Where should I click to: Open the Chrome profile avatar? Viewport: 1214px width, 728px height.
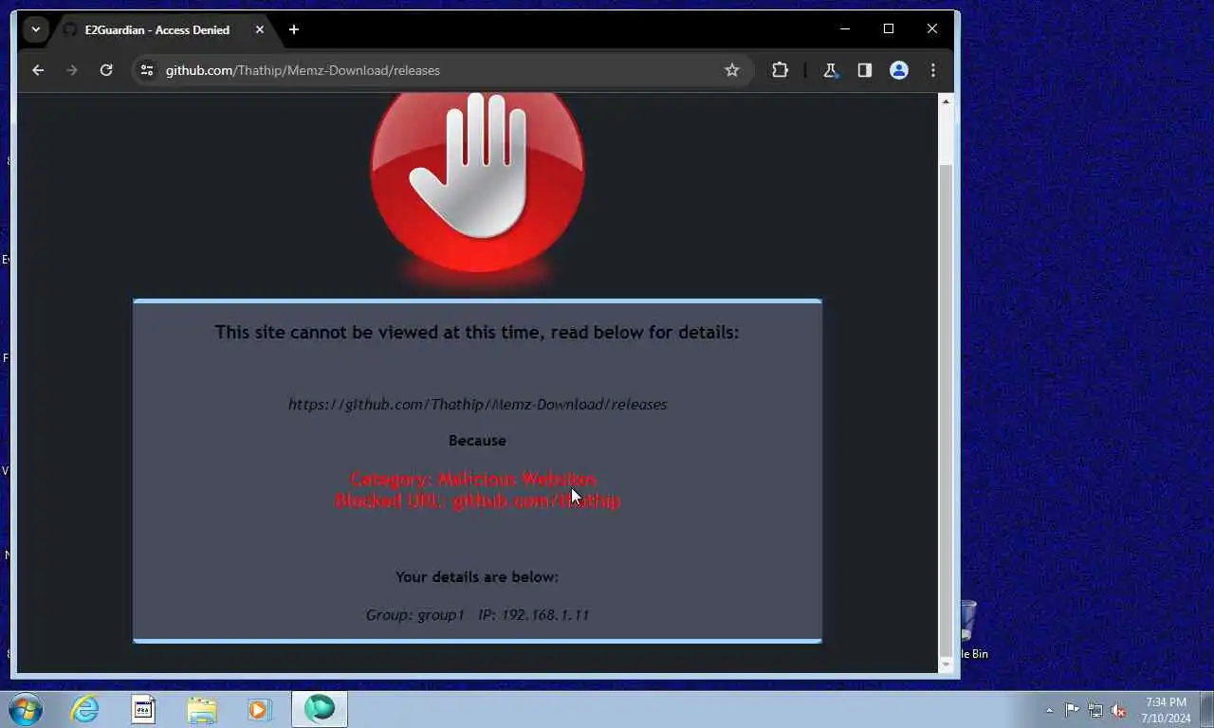click(899, 70)
